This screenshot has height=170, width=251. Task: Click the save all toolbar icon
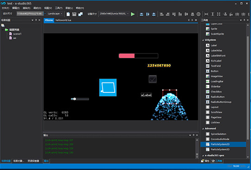pyautogui.click(x=81, y=14)
